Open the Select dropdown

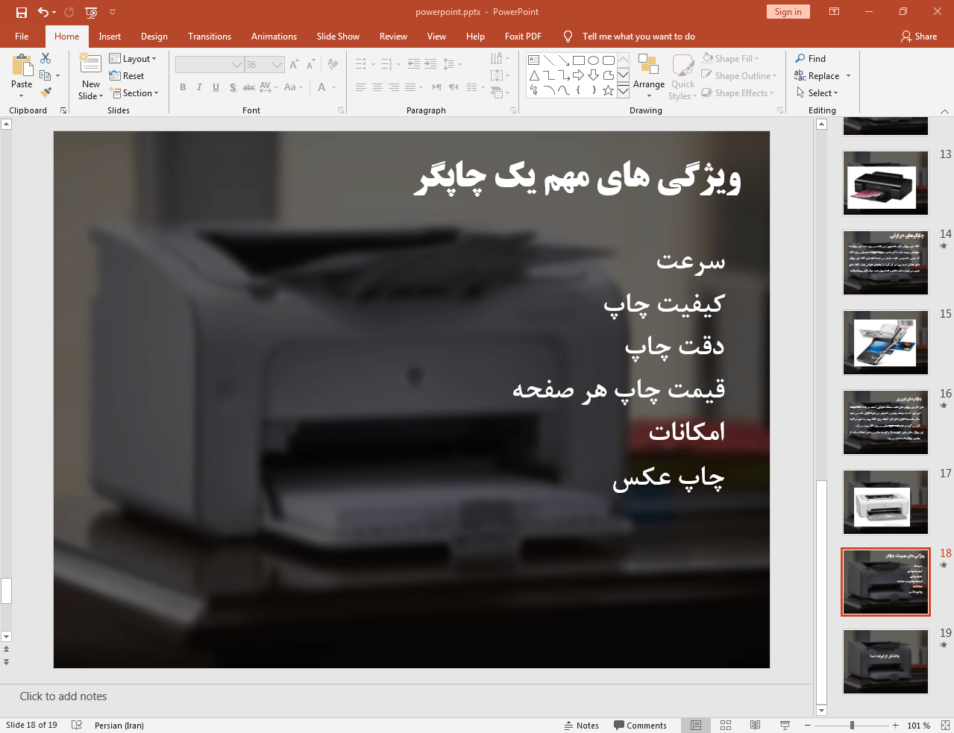point(818,93)
